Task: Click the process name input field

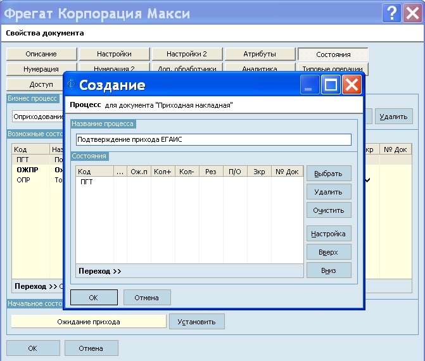Action: pyautogui.click(x=213, y=139)
